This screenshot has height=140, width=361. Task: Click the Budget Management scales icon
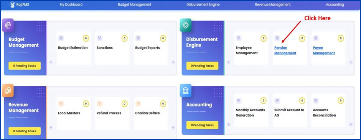click(x=8, y=25)
